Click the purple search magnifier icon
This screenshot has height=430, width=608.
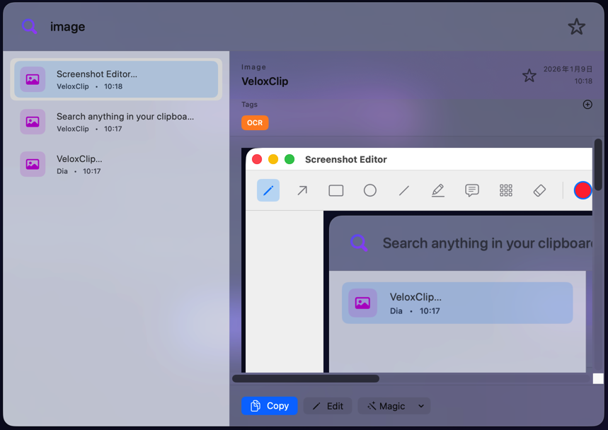(29, 27)
